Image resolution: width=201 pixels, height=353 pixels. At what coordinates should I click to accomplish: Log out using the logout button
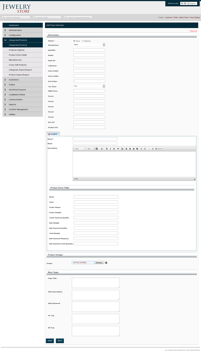click(x=192, y=4)
